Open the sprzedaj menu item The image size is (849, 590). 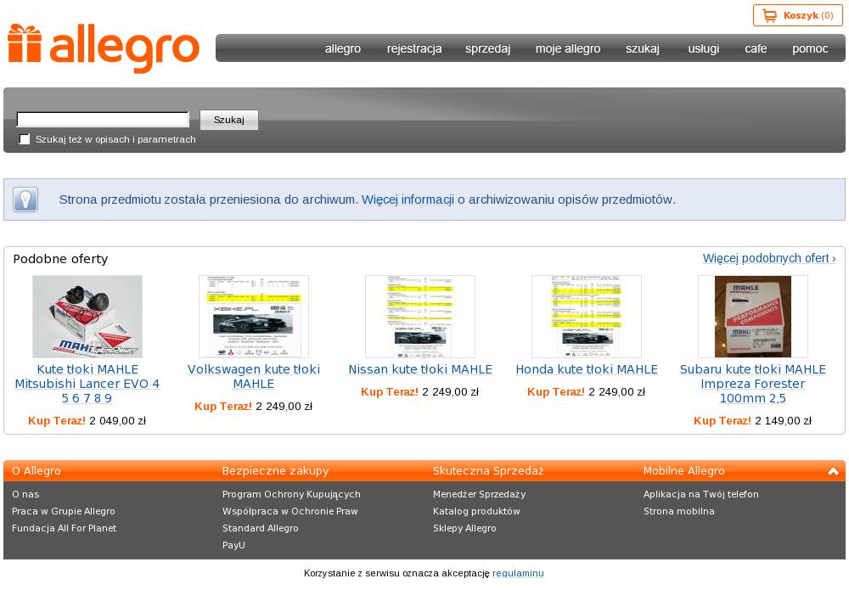487,48
